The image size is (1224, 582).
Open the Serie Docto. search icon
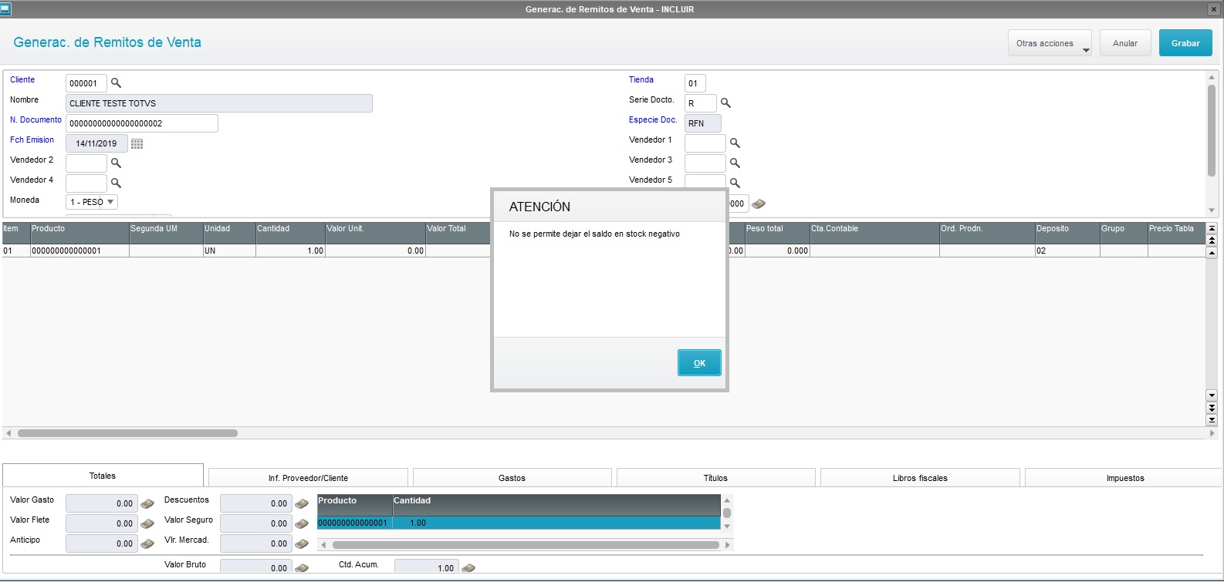(725, 103)
